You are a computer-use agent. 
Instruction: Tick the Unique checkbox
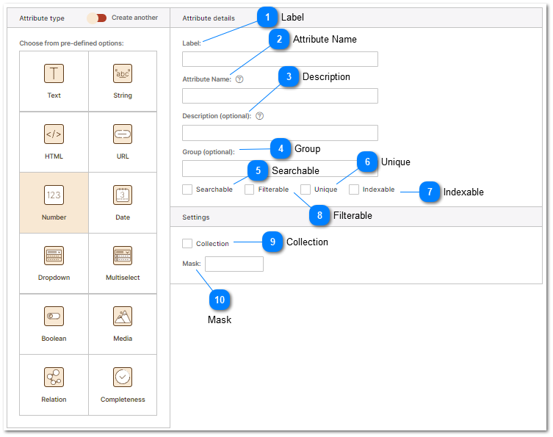click(306, 189)
